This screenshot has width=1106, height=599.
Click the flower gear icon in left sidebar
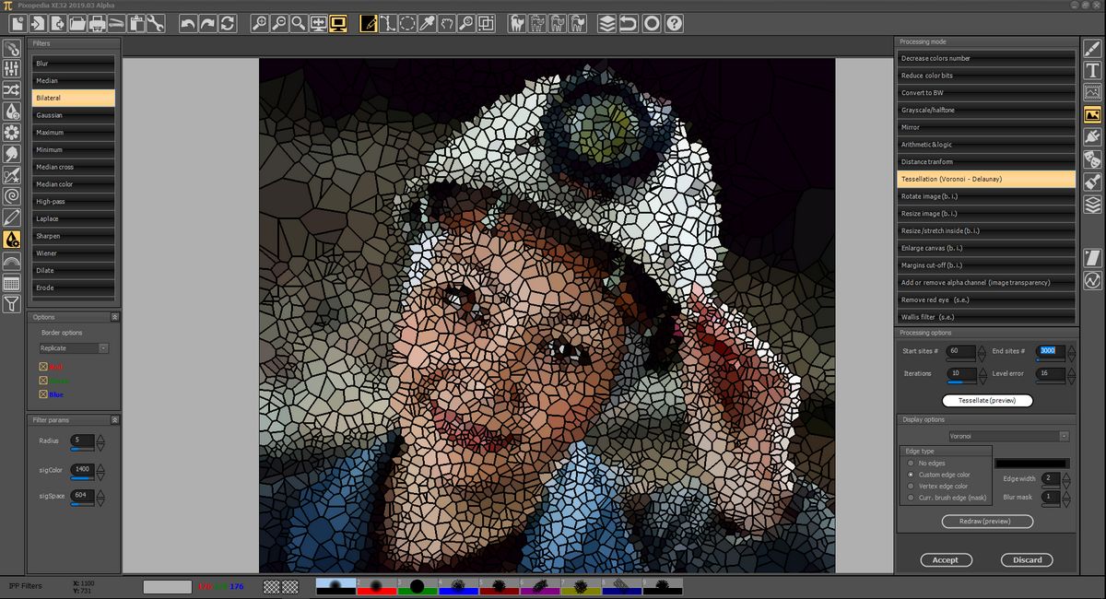12,133
